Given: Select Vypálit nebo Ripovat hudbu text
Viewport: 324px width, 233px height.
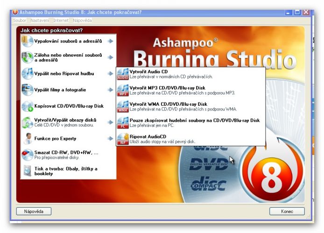Looking at the screenshot, I should tap(64, 74).
